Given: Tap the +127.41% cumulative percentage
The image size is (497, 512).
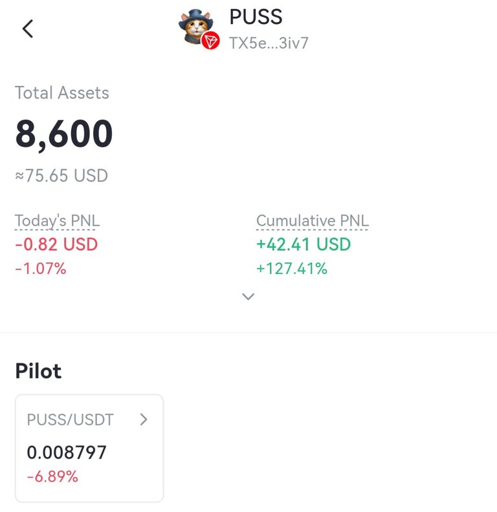Looking at the screenshot, I should point(292,268).
